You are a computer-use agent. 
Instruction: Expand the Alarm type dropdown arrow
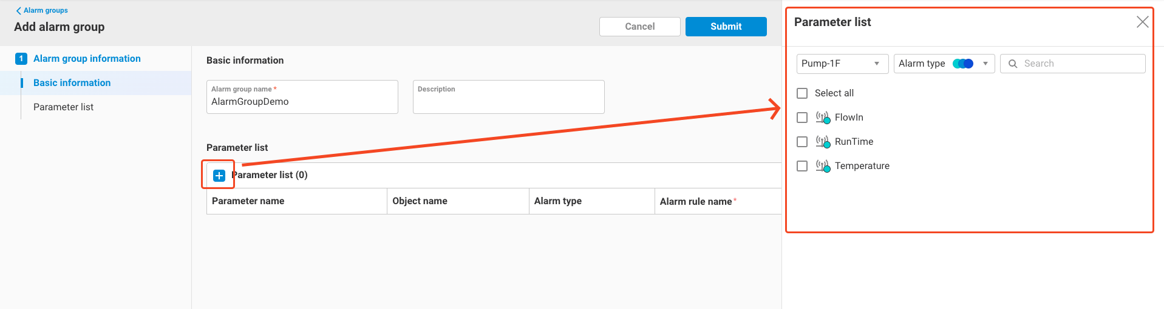point(985,64)
